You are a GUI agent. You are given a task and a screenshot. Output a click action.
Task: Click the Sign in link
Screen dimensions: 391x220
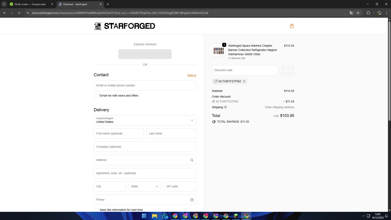point(192,75)
